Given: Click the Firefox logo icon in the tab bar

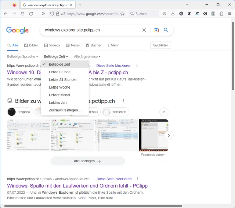Looking at the screenshot, I should click(x=14, y=5).
